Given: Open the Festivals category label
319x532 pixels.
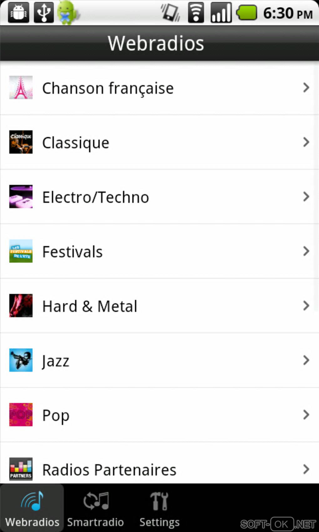Looking at the screenshot, I should click(73, 252).
